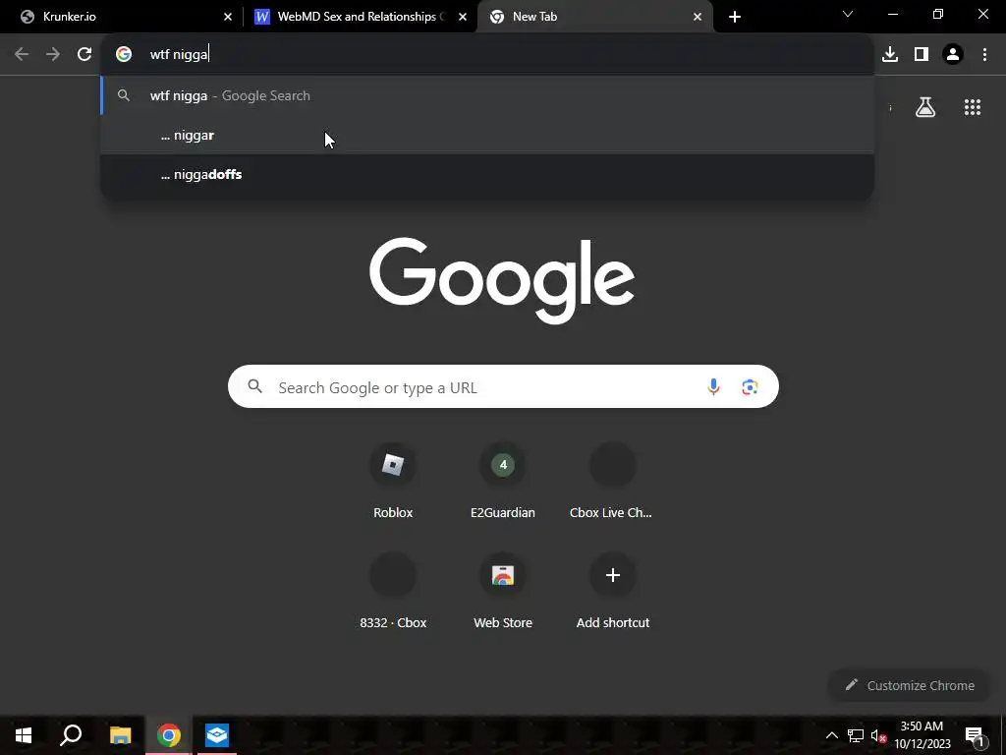Open a new tab with plus button
This screenshot has height=755, width=1006.
pyautogui.click(x=735, y=17)
